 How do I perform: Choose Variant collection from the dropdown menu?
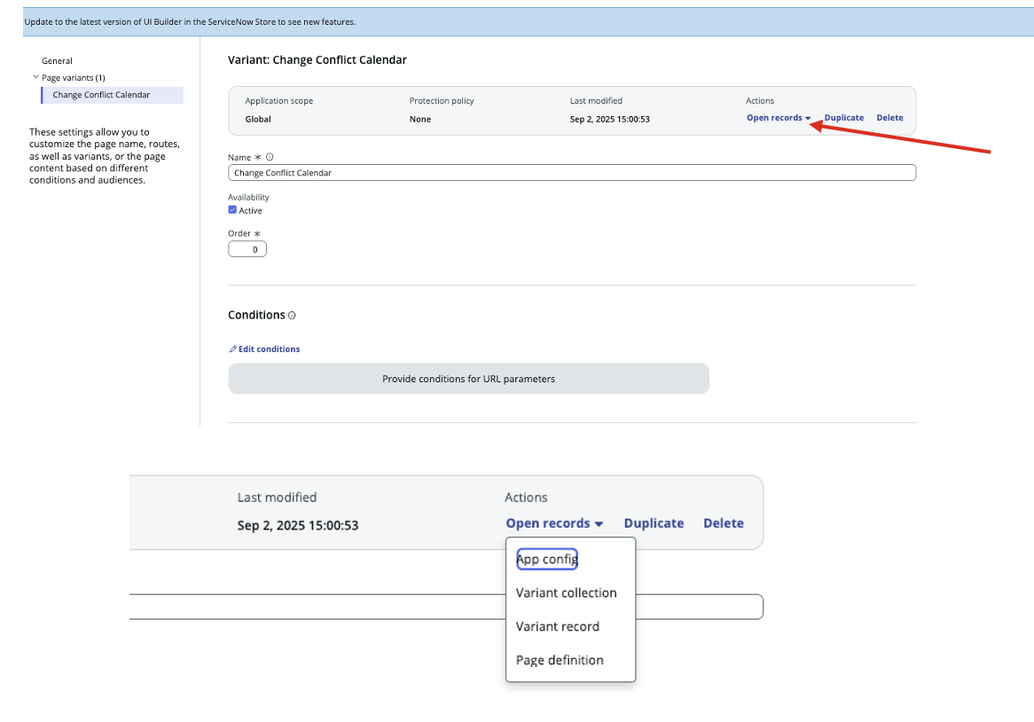pyautogui.click(x=566, y=593)
